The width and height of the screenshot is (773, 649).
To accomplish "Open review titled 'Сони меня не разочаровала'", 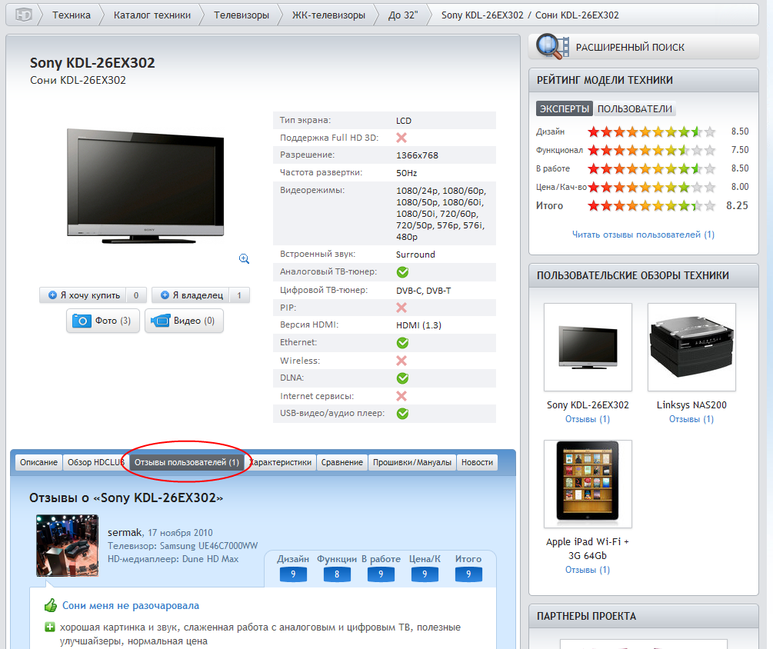I will click(131, 606).
